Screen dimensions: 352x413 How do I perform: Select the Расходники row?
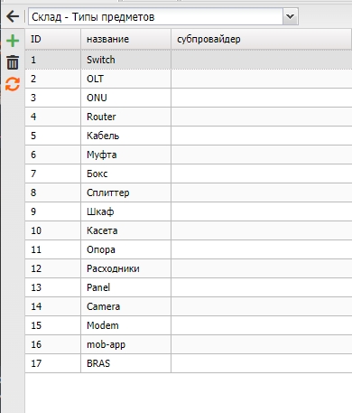(189, 268)
